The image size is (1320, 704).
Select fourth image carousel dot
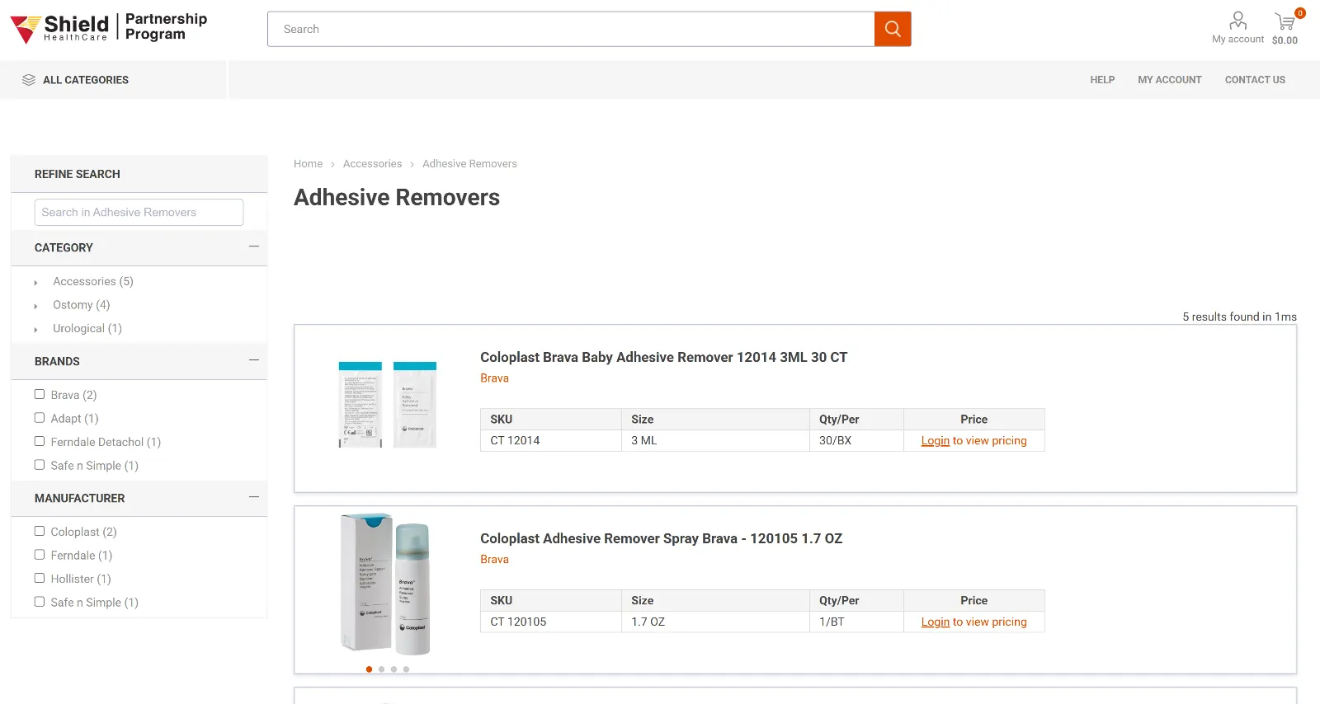point(406,669)
